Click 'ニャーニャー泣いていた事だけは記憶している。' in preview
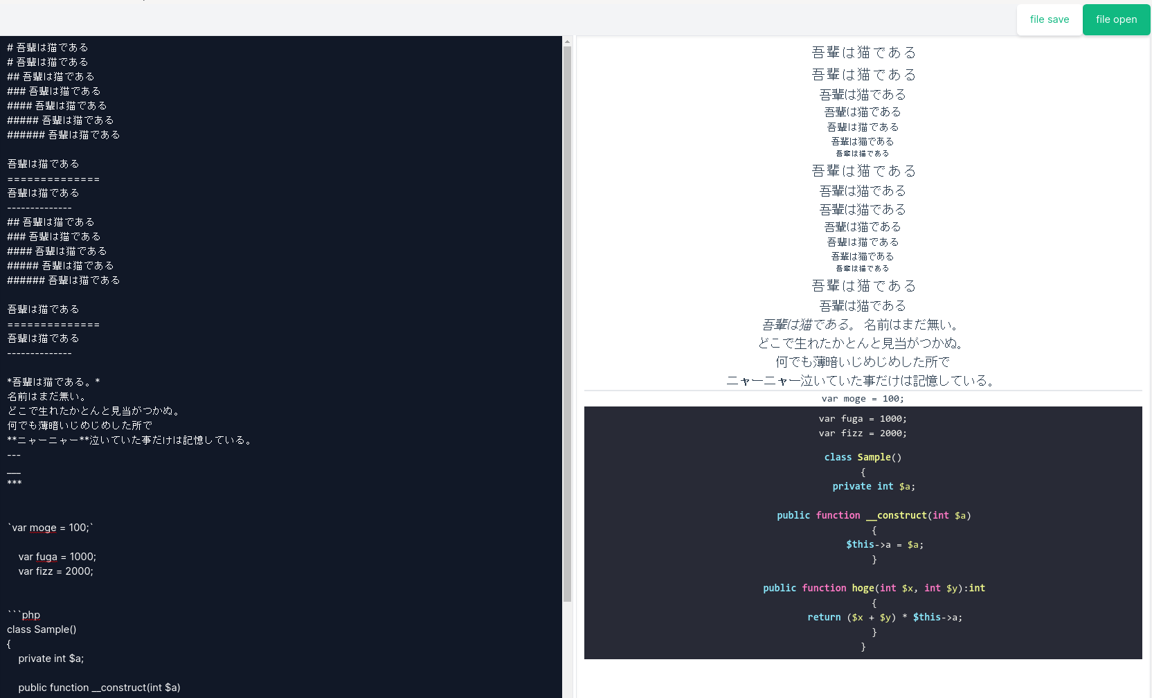 click(863, 380)
